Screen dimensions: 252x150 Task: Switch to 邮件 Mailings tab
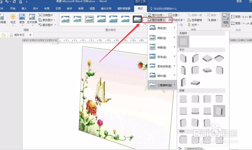[x=70, y=8]
